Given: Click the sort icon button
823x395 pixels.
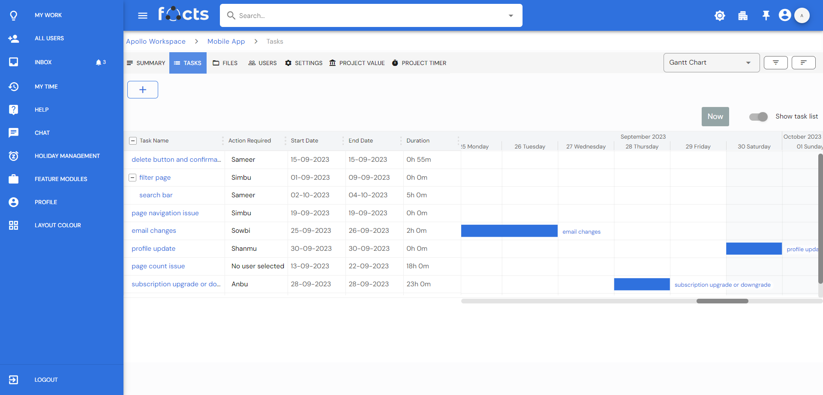Looking at the screenshot, I should (803, 63).
